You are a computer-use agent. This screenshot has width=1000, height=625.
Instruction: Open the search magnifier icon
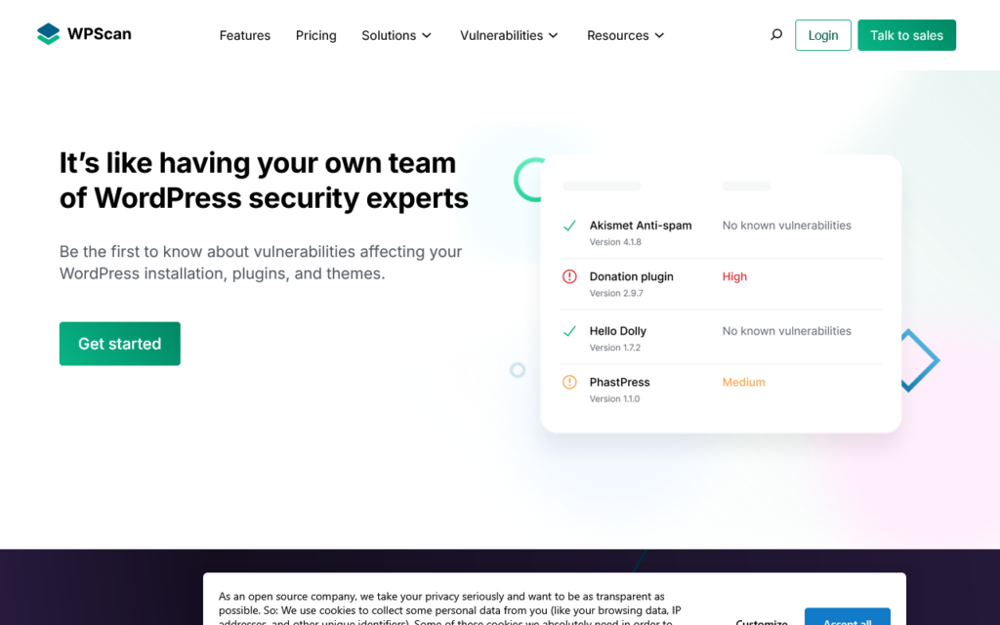tap(776, 34)
